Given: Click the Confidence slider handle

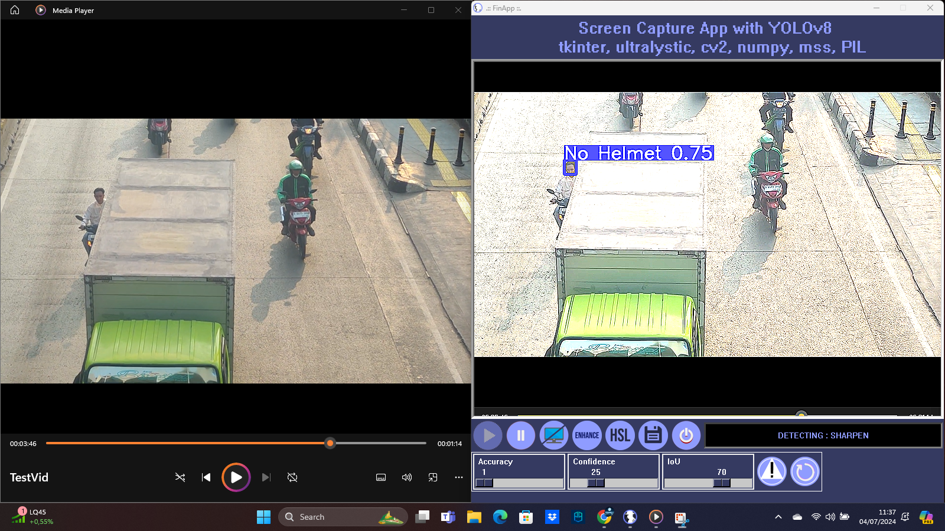Looking at the screenshot, I should click(x=596, y=483).
